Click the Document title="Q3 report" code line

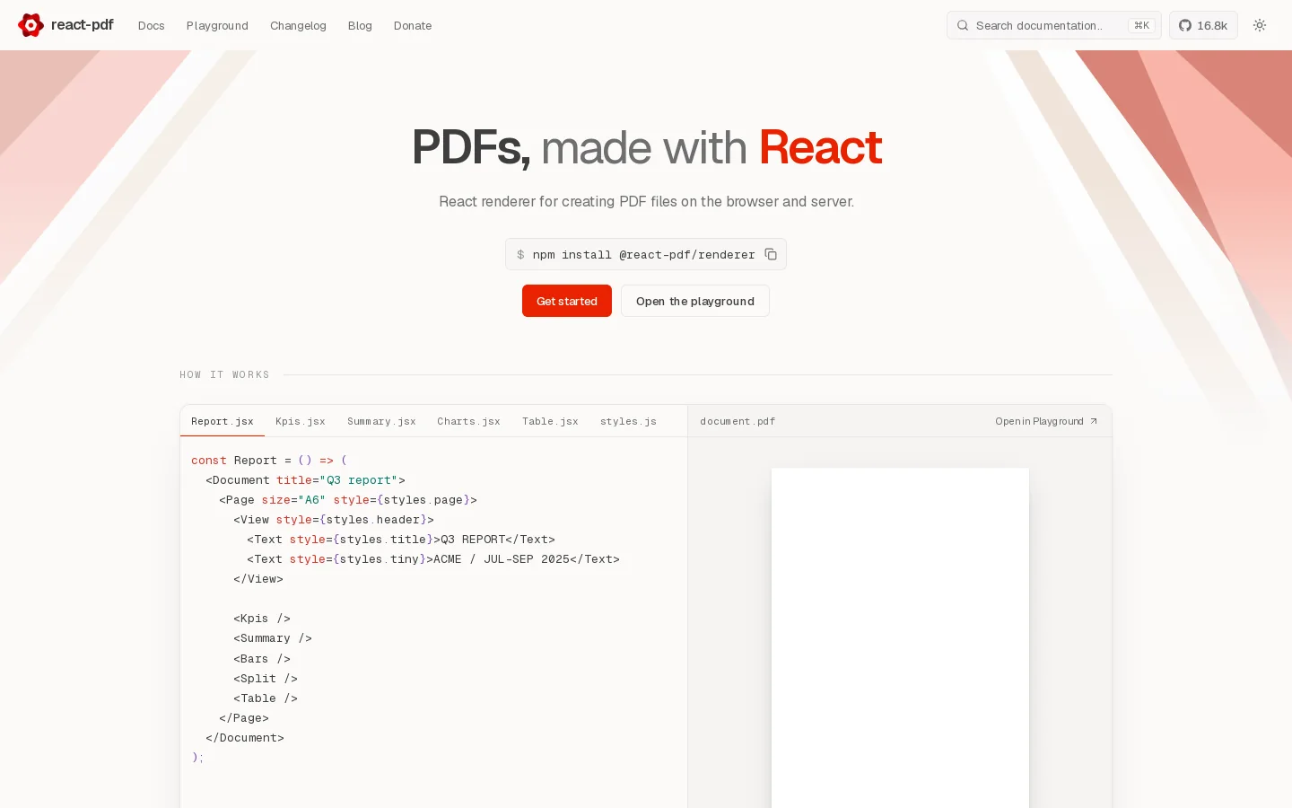click(305, 480)
